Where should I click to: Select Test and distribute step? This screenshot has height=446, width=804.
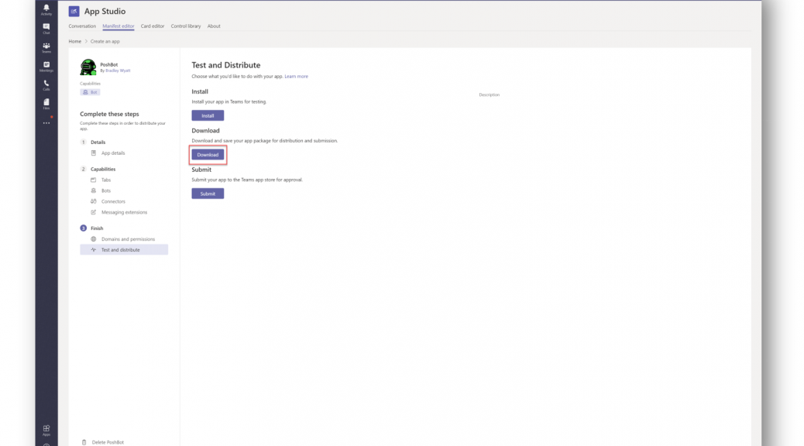(x=124, y=249)
